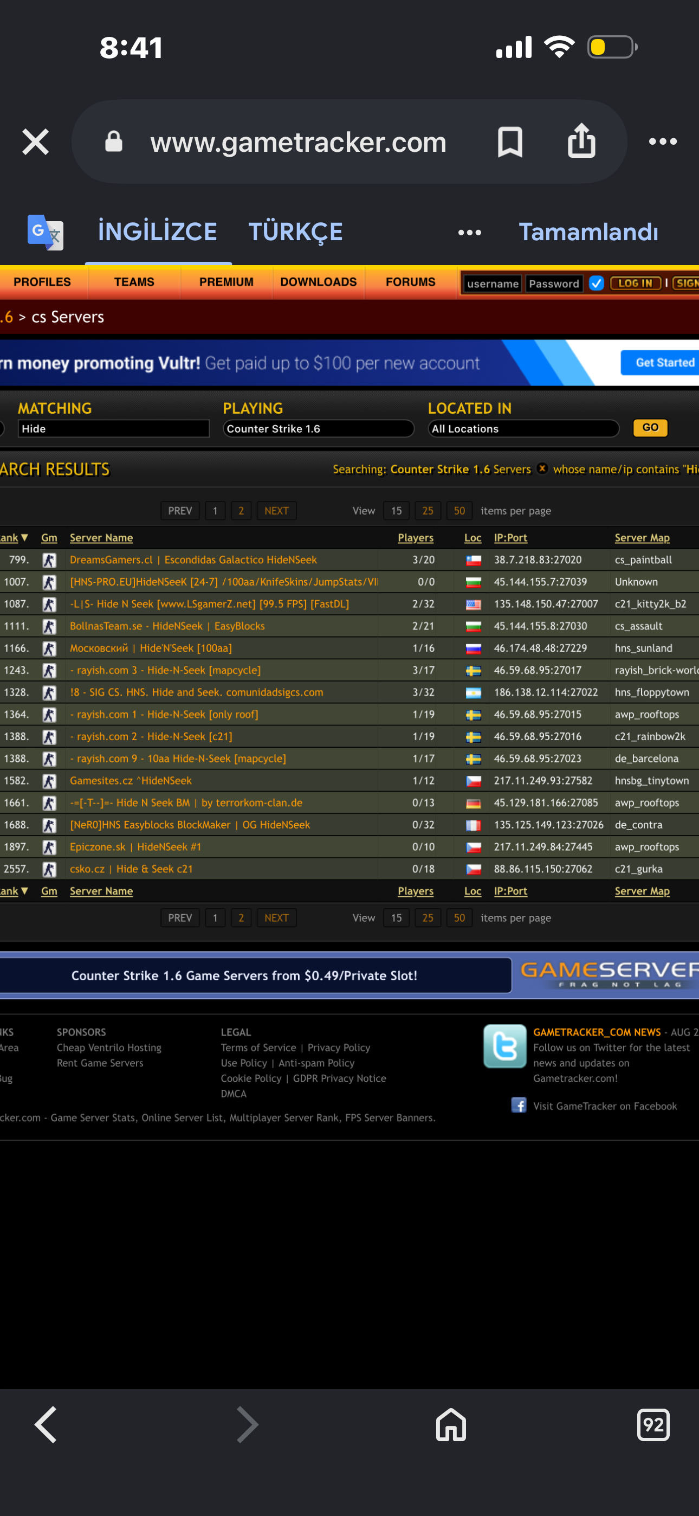Toggle the remember-me checkbox next to Password
Image resolution: width=699 pixels, height=1516 pixels.
click(x=596, y=283)
